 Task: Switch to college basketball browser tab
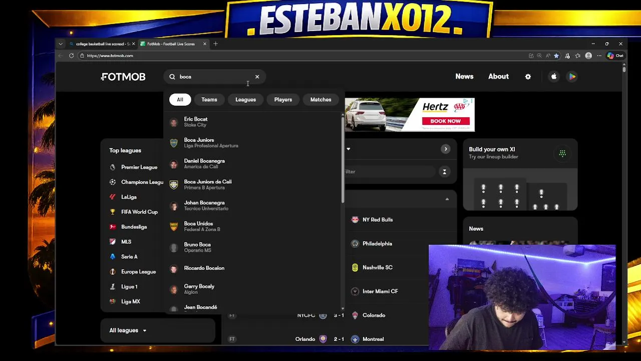102,44
